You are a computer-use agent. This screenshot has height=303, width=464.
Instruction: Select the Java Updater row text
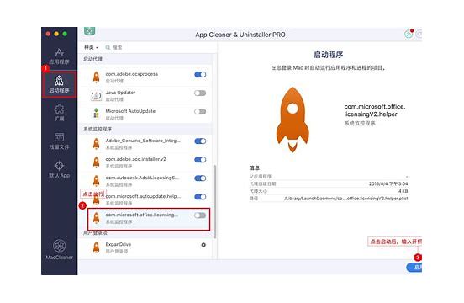[x=120, y=93]
